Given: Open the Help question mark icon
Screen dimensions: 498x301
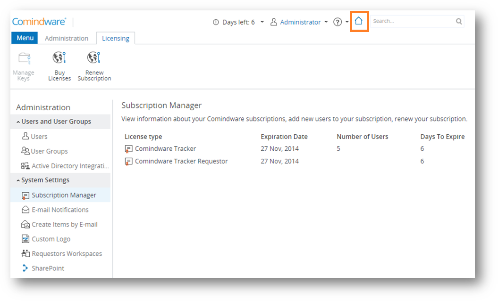Looking at the screenshot, I should (x=338, y=22).
